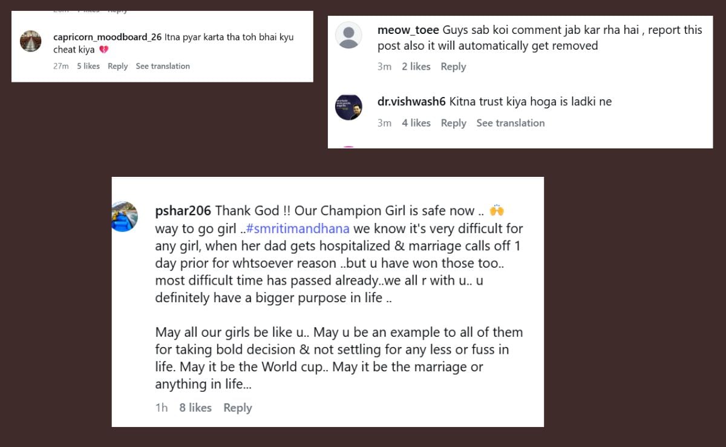The image size is (726, 447).
Task: View the 2 likes on meow_toee's comment
Action: (x=416, y=67)
